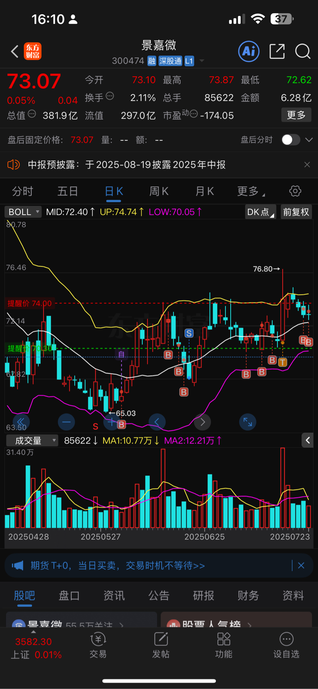The width and height of the screenshot is (318, 689).
Task: Switch to the 月K tab
Action: click(x=204, y=191)
